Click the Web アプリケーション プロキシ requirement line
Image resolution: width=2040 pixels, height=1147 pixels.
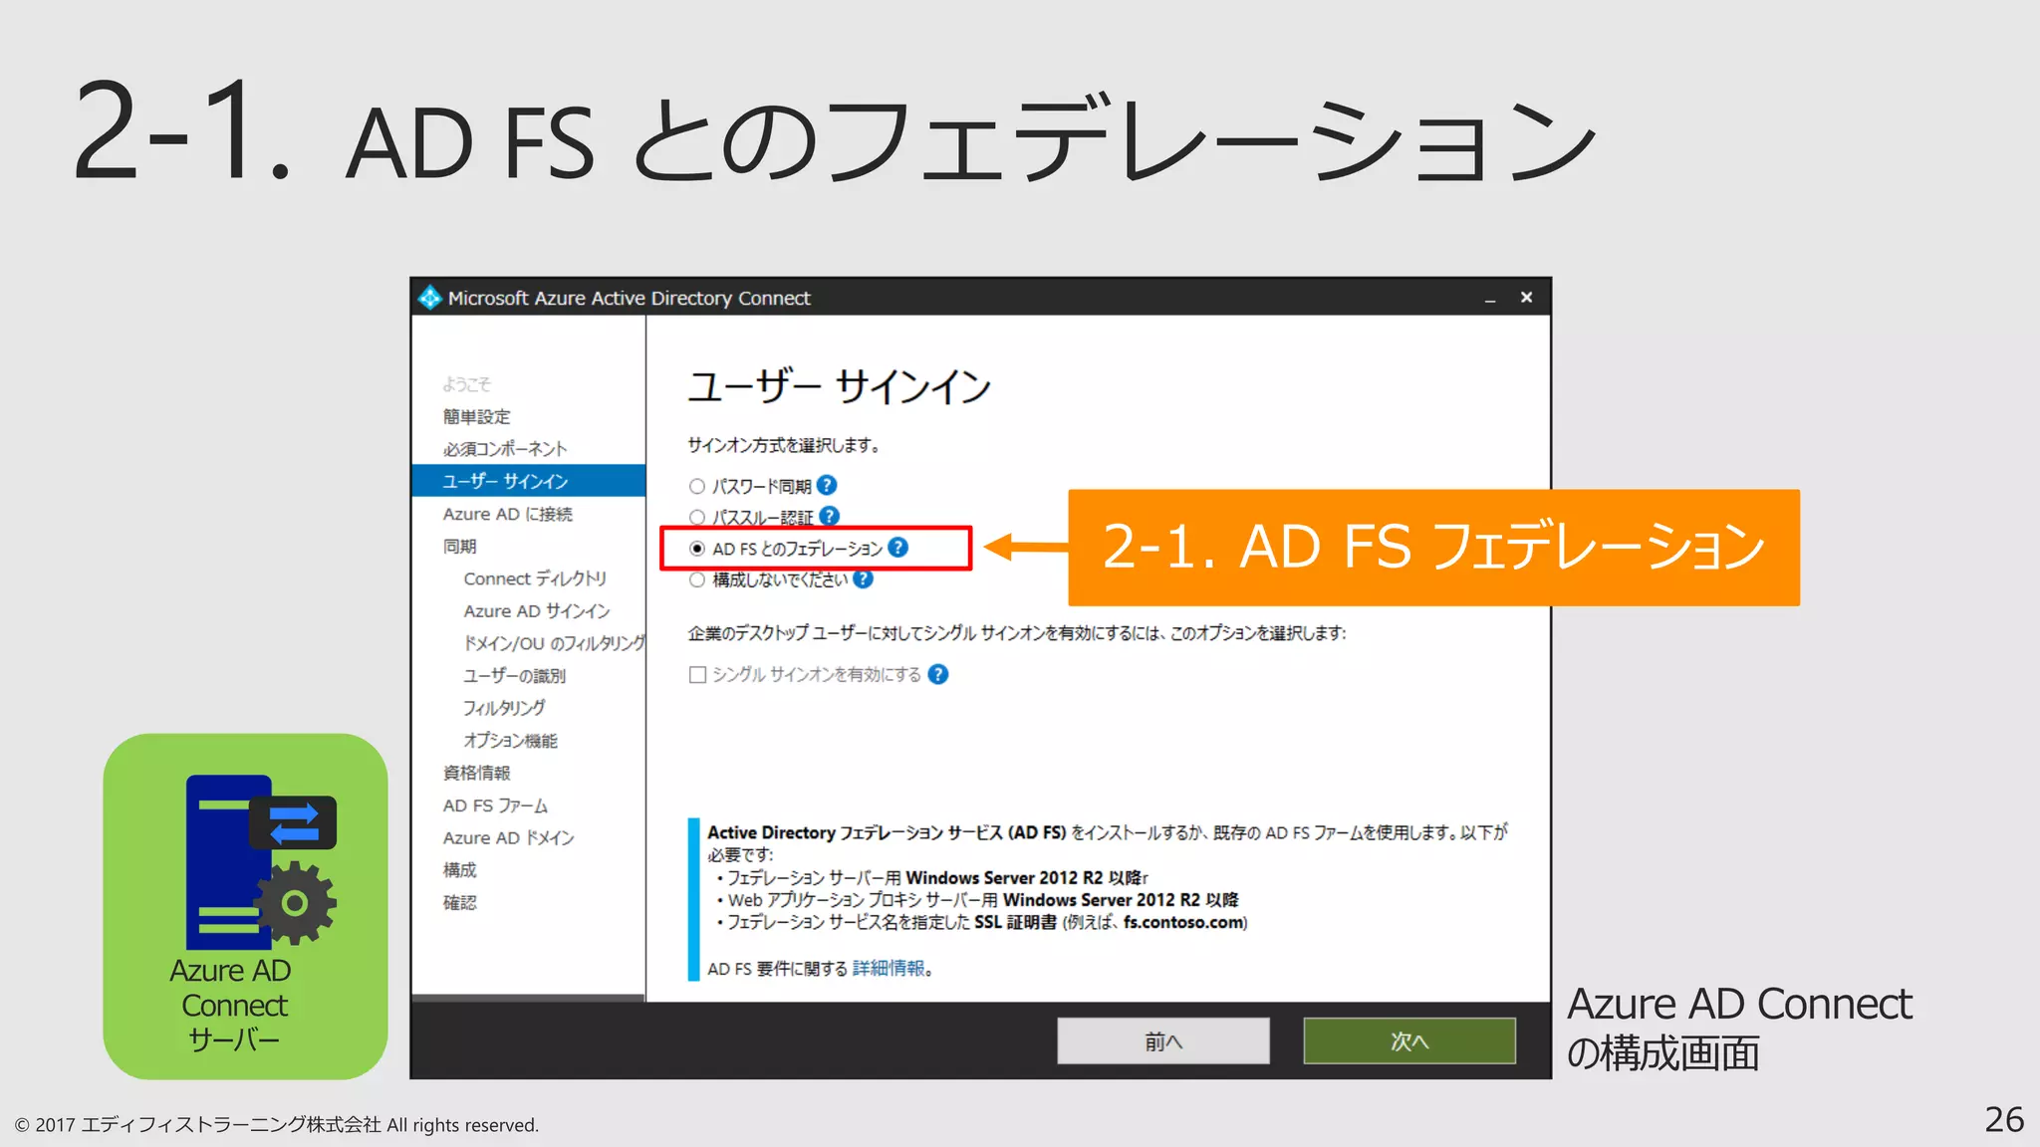tap(977, 900)
